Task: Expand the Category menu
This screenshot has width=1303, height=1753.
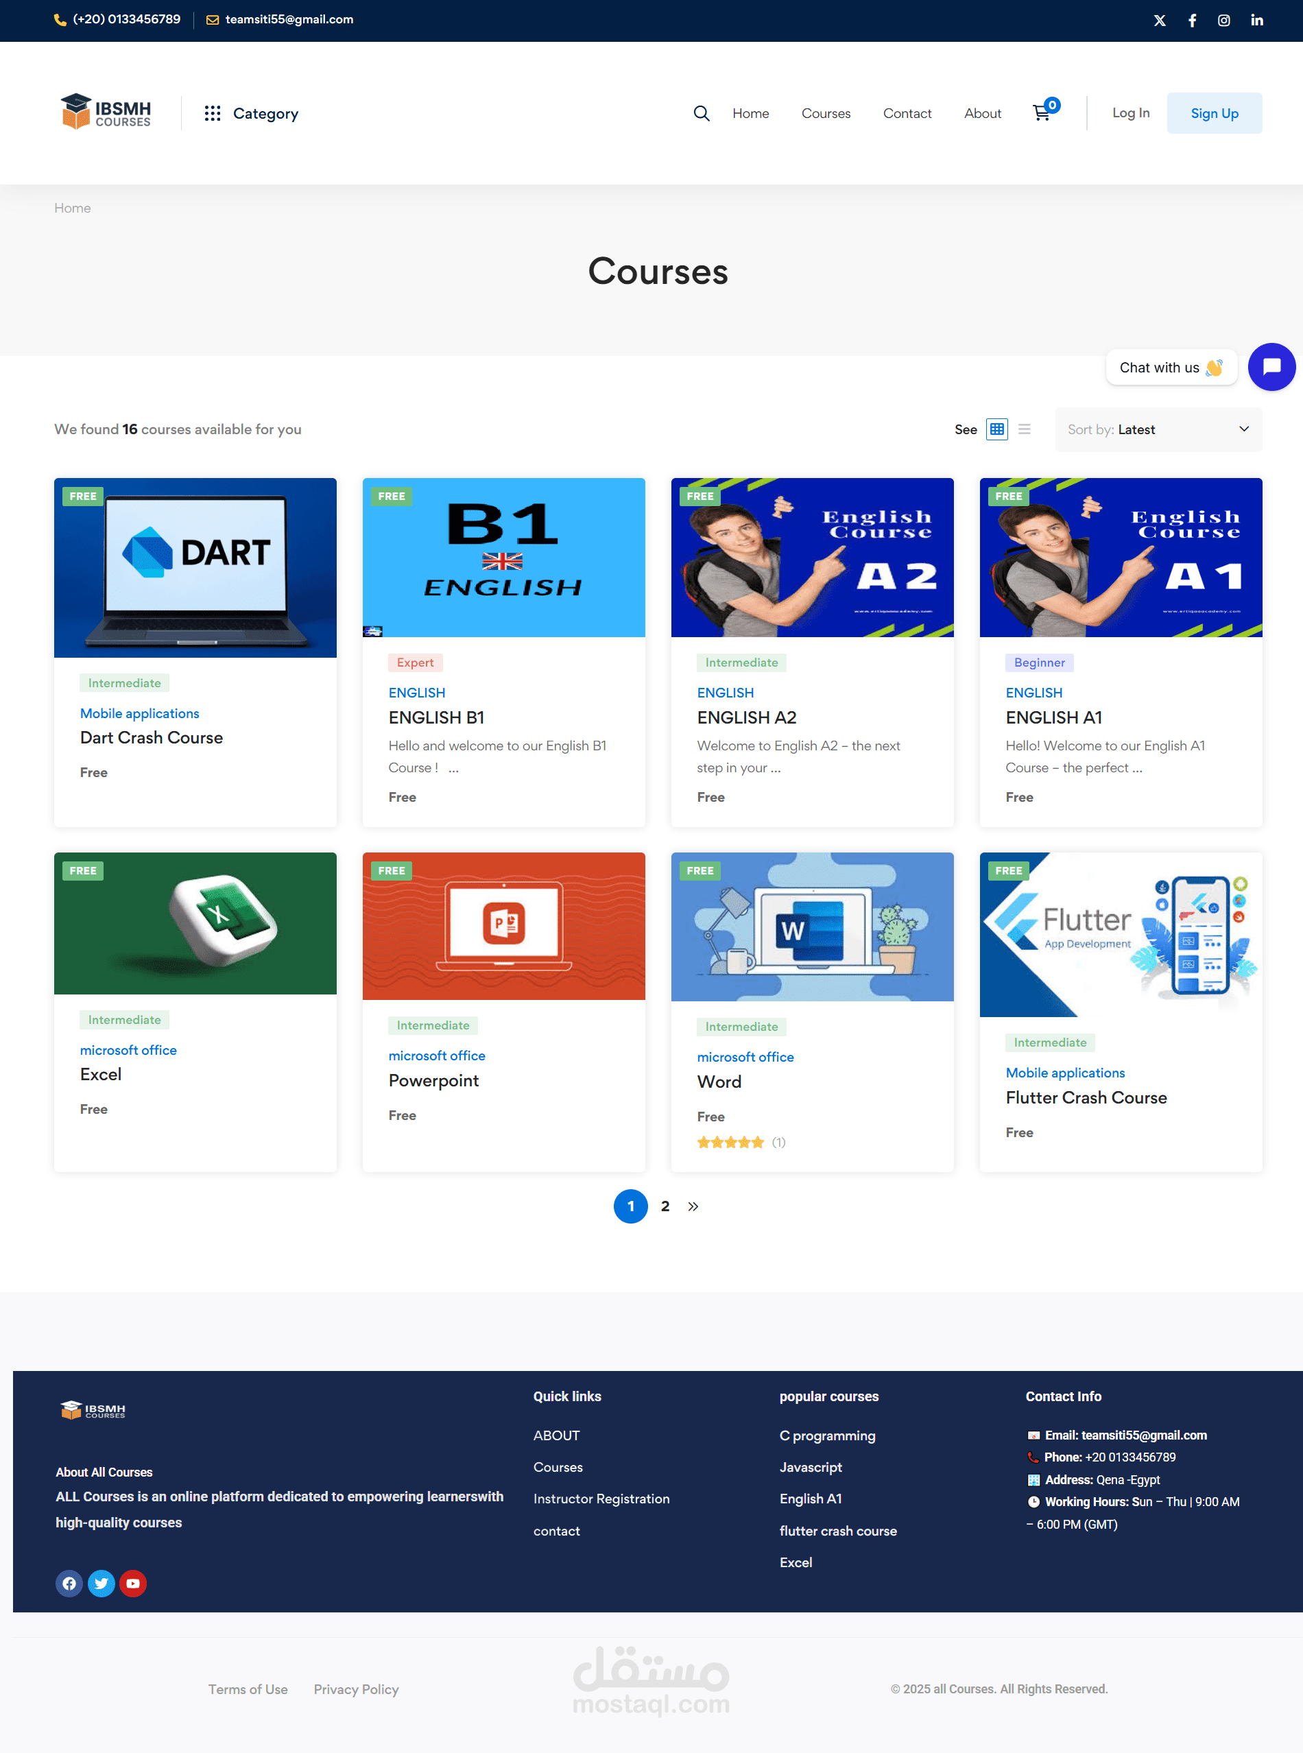Action: click(x=252, y=114)
